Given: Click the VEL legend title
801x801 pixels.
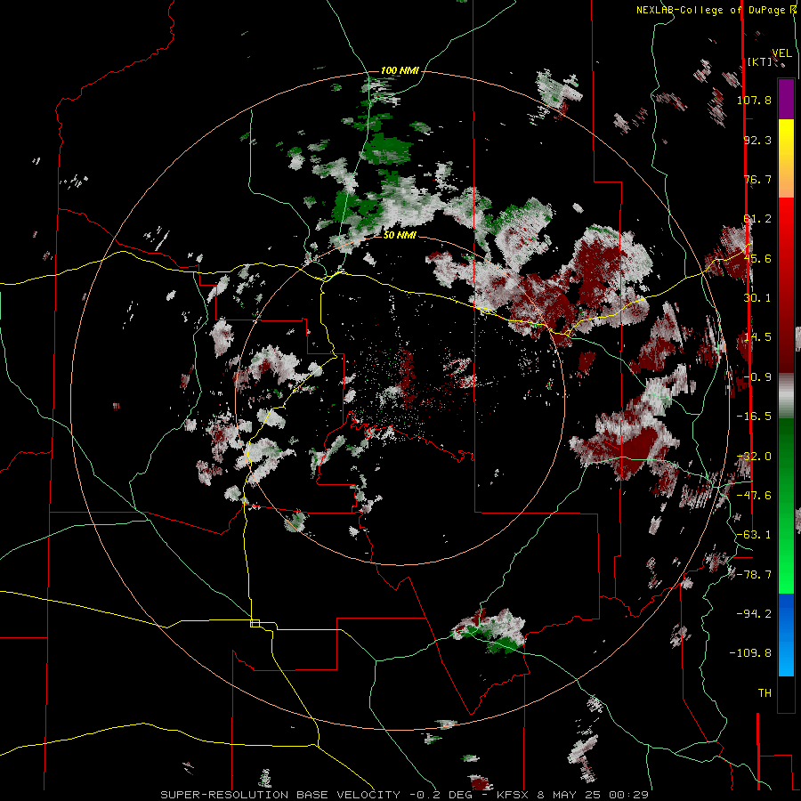Looking at the screenshot, I should tap(781, 53).
